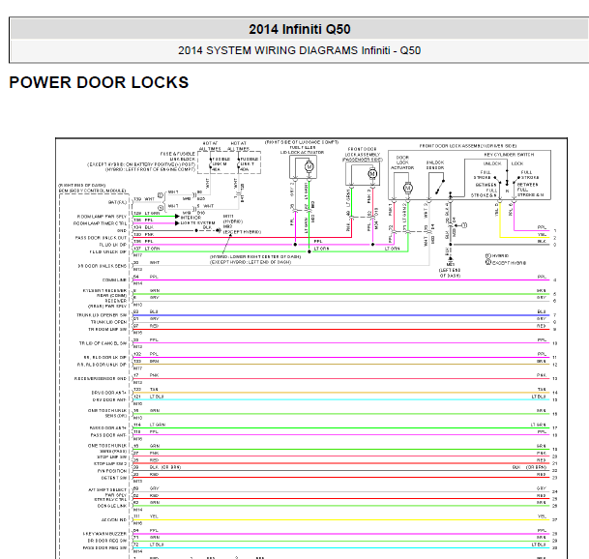The height and width of the screenshot is (559, 589).
Task: Click the passenger side door lock assembly motor symbol
Action: (372, 173)
